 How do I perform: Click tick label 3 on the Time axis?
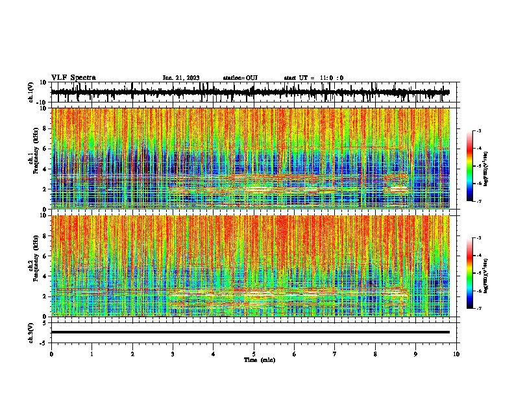pos(173,354)
